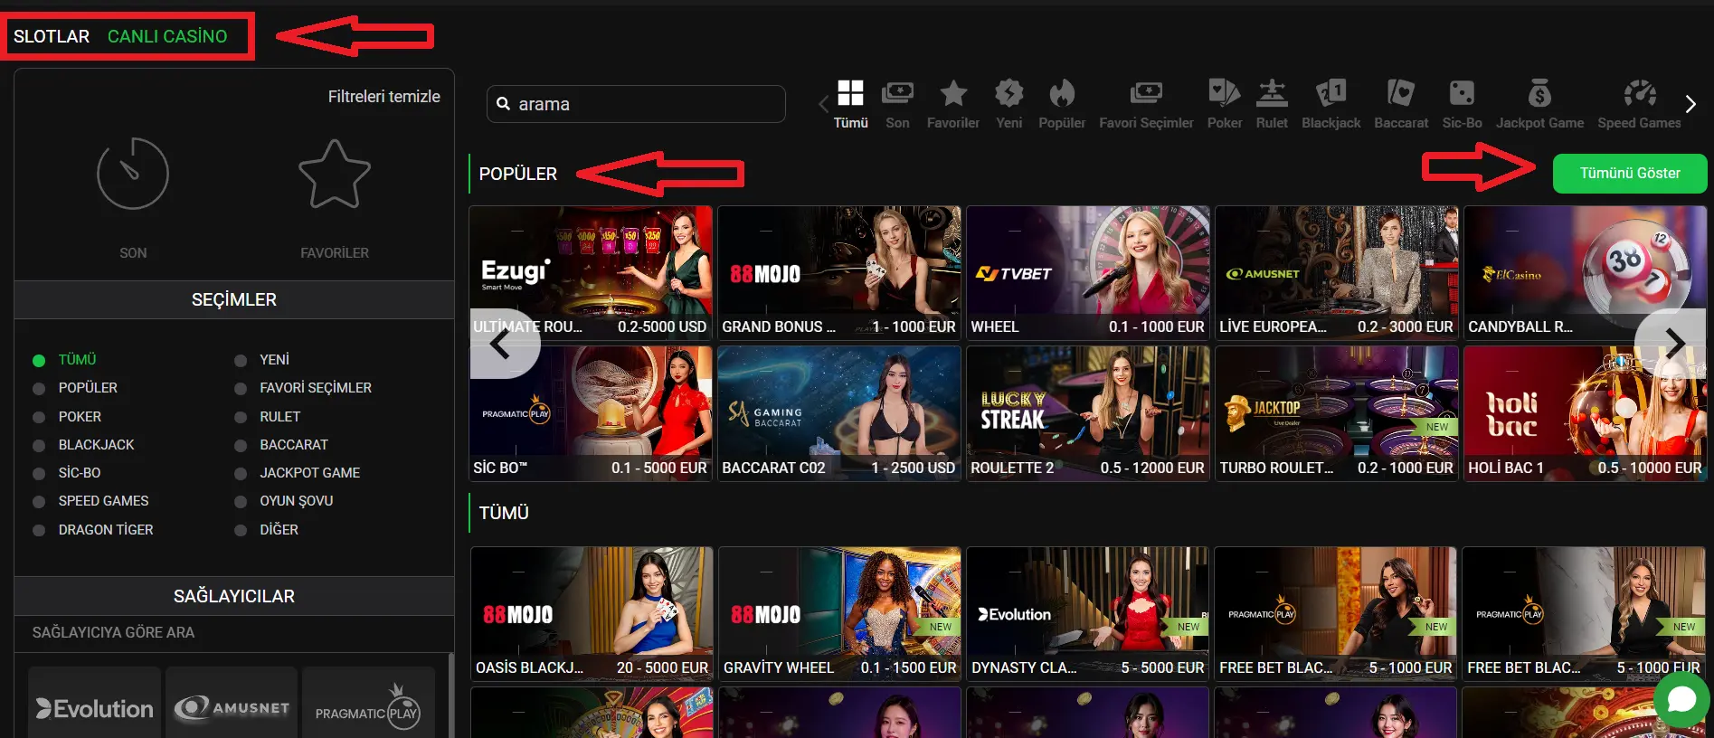Screen dimensions: 1714x738
Task: Select the POPÜLER filter radio
Action: pos(39,389)
